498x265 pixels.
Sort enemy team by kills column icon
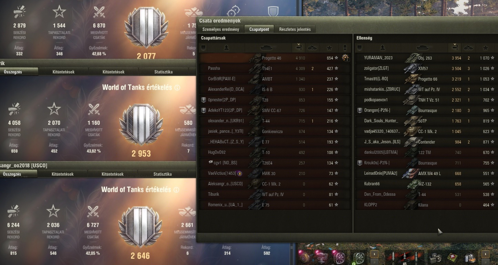point(468,48)
